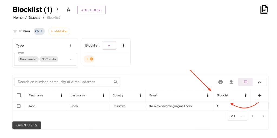The image size is (277, 138).
Task: Go to Guests breadcrumb link
Action: tap(35, 18)
